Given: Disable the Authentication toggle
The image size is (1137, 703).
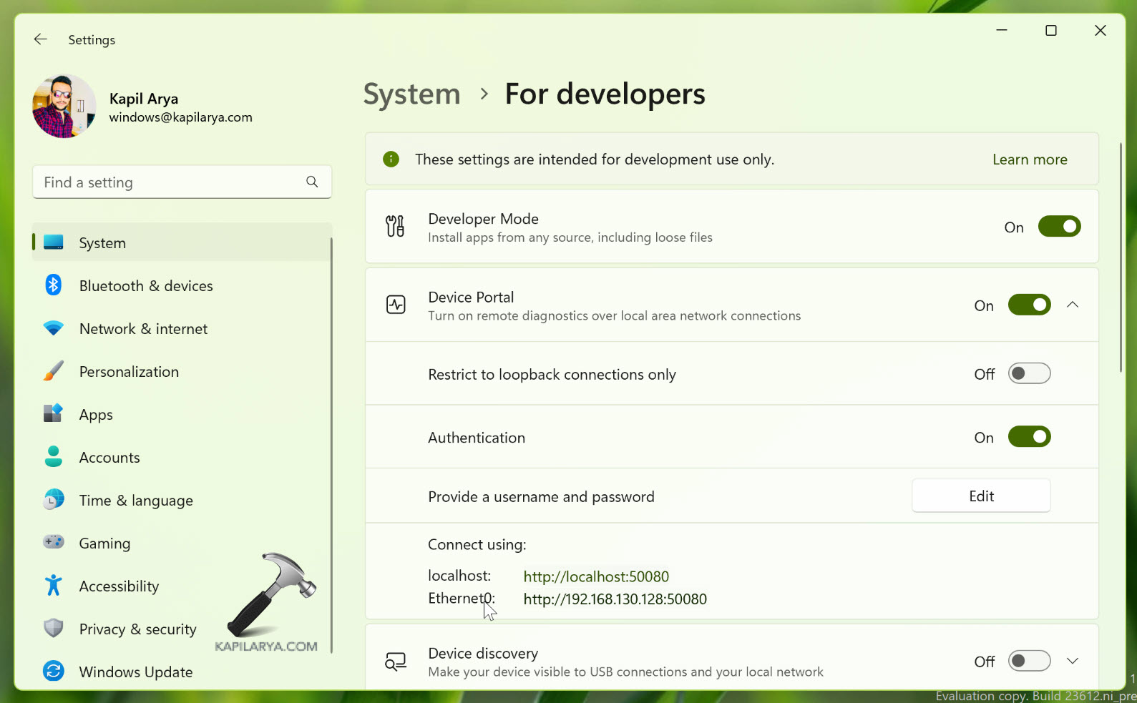Looking at the screenshot, I should (x=1029, y=437).
